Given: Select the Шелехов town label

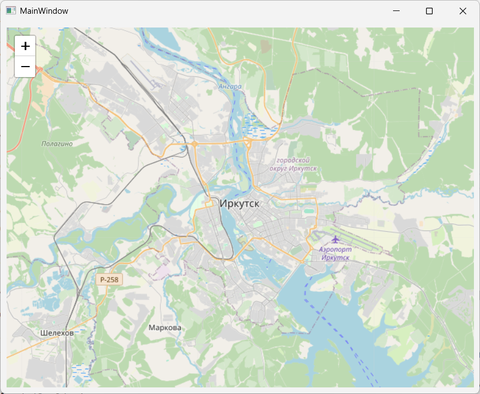Looking at the screenshot, I should (57, 333).
